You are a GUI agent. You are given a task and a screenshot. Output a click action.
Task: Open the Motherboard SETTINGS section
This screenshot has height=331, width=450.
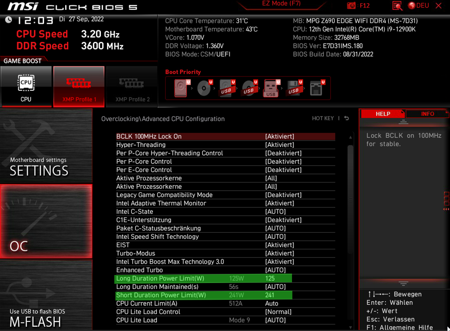point(46,145)
